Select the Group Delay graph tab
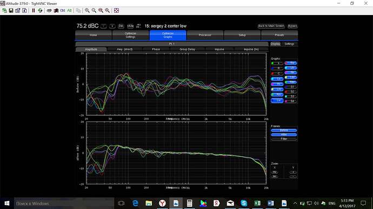This screenshot has height=209, width=373. click(188, 50)
